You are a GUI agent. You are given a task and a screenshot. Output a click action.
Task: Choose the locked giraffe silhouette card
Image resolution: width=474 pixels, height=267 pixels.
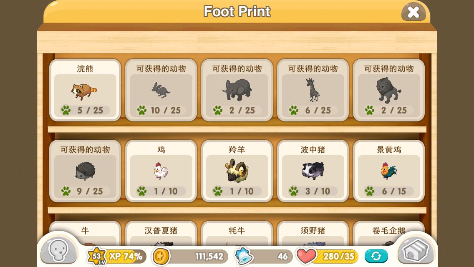pyautogui.click(x=313, y=90)
